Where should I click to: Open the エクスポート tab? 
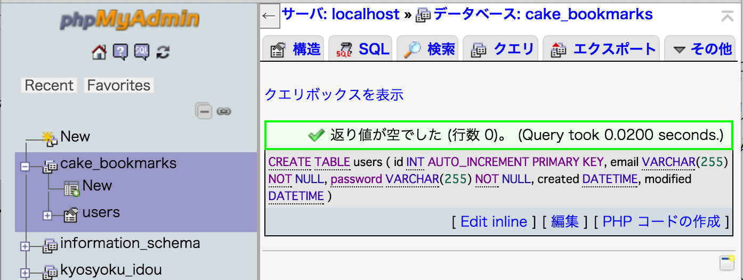point(601,49)
